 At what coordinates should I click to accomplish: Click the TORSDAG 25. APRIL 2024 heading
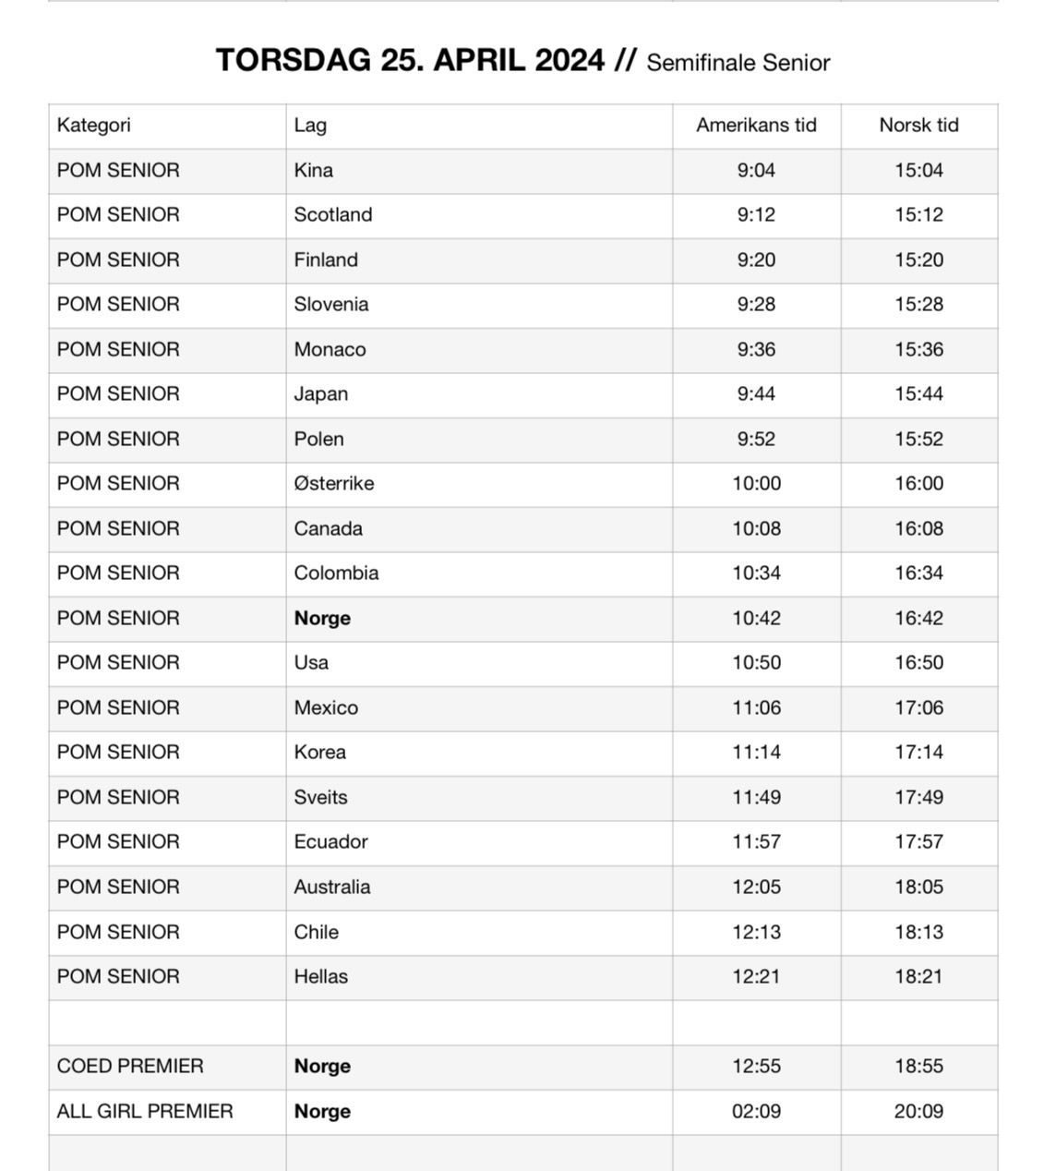point(410,61)
